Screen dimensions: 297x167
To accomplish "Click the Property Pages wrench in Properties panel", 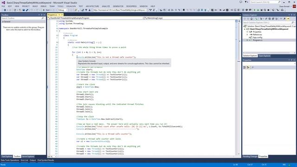I will (252, 67).
